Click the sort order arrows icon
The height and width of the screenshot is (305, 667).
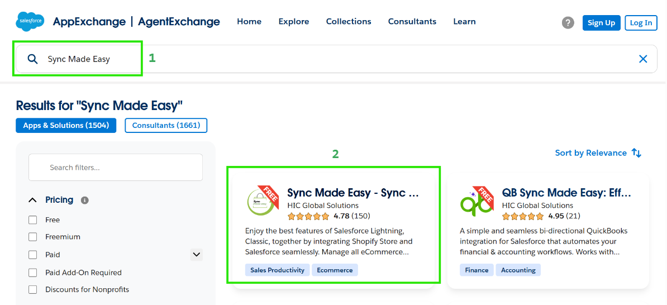click(636, 153)
